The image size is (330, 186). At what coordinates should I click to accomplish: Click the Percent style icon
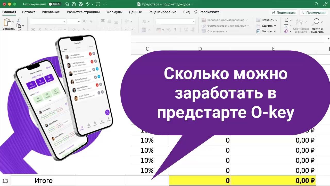point(168,29)
